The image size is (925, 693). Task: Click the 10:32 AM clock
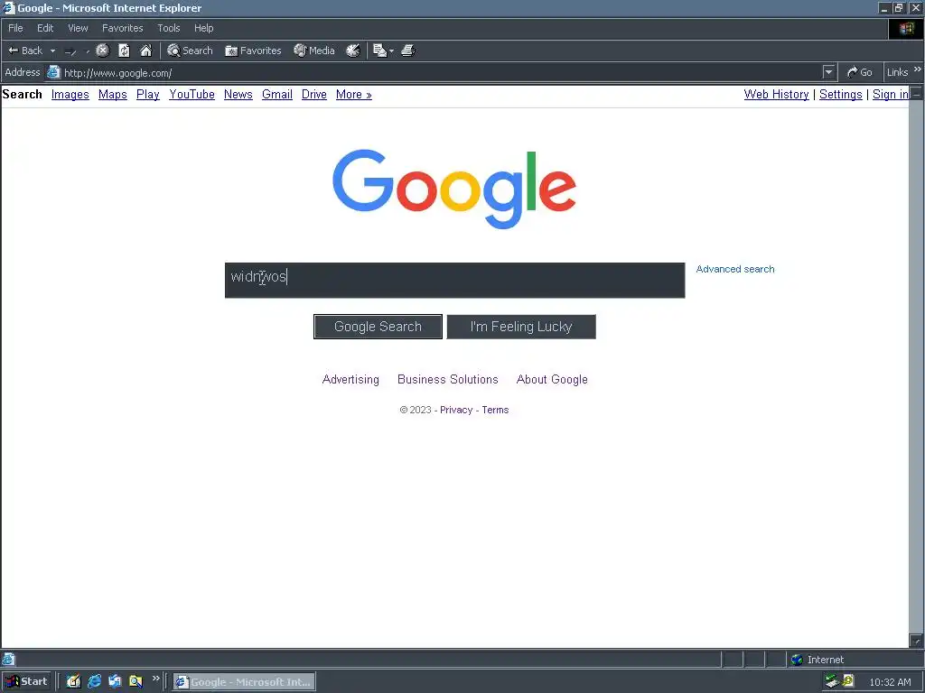(890, 682)
